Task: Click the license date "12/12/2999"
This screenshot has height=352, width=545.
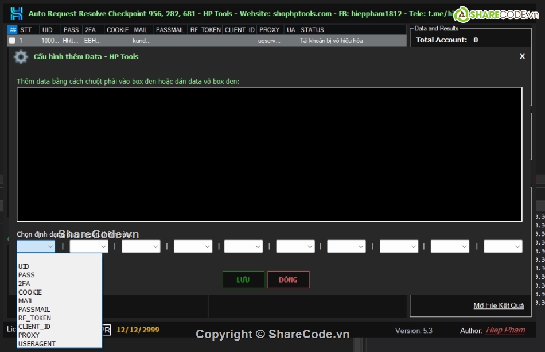Action: pos(138,330)
